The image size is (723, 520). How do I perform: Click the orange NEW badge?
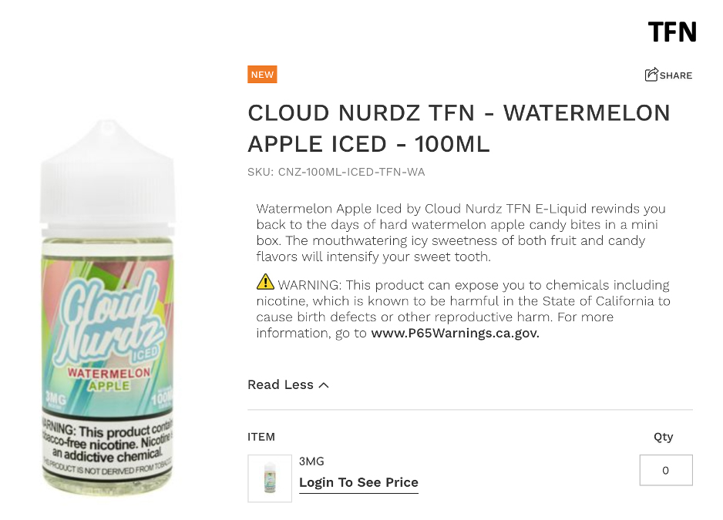pos(262,74)
